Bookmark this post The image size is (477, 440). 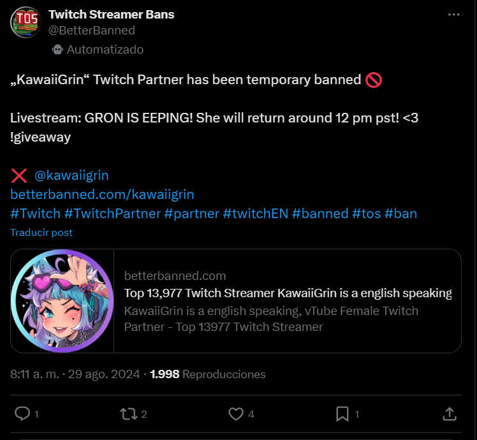point(342,414)
